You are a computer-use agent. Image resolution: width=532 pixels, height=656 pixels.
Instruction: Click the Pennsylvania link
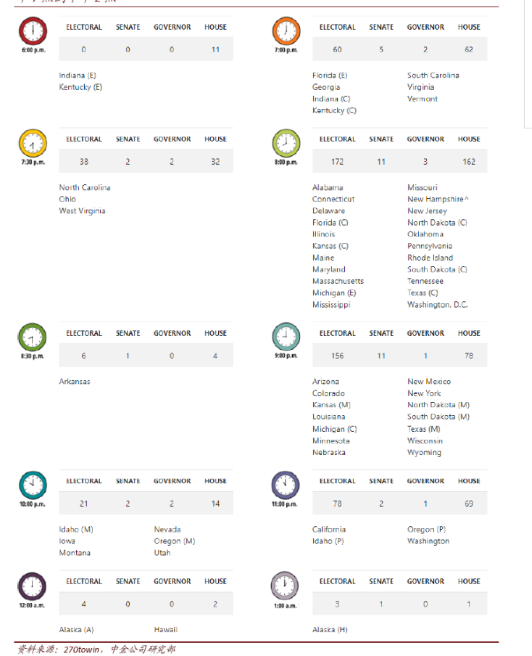430,246
